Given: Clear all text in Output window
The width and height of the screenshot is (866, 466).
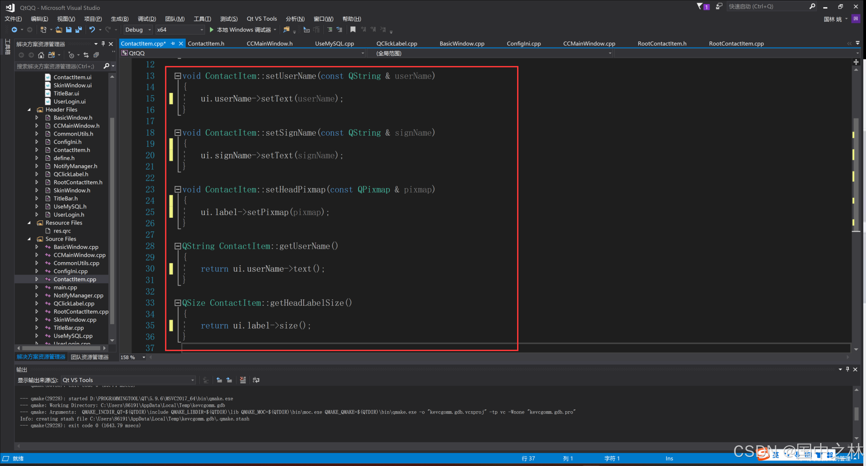Looking at the screenshot, I should click(x=243, y=380).
